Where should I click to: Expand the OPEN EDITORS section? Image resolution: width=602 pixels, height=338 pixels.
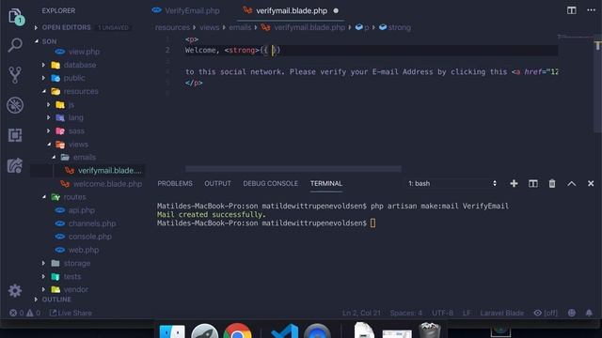point(36,27)
